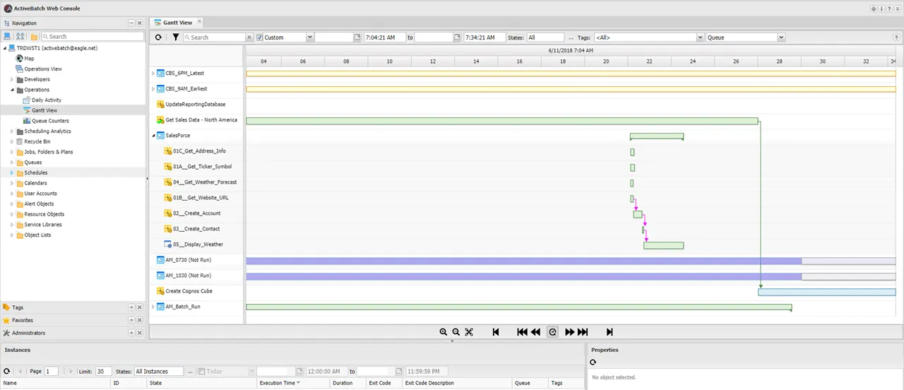Image resolution: width=904 pixels, height=390 pixels.
Task: Clear the Gantt View search field
Action: (249, 37)
